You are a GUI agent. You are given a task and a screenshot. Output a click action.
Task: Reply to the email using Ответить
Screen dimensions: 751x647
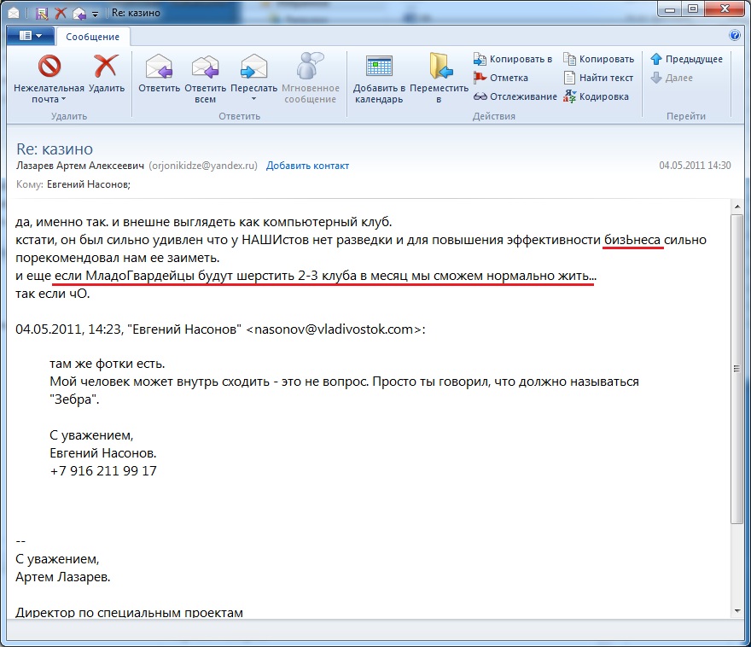(159, 67)
